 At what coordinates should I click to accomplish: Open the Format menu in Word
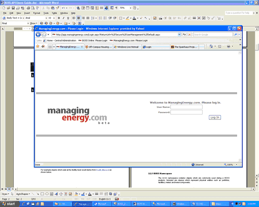pos(37,13)
